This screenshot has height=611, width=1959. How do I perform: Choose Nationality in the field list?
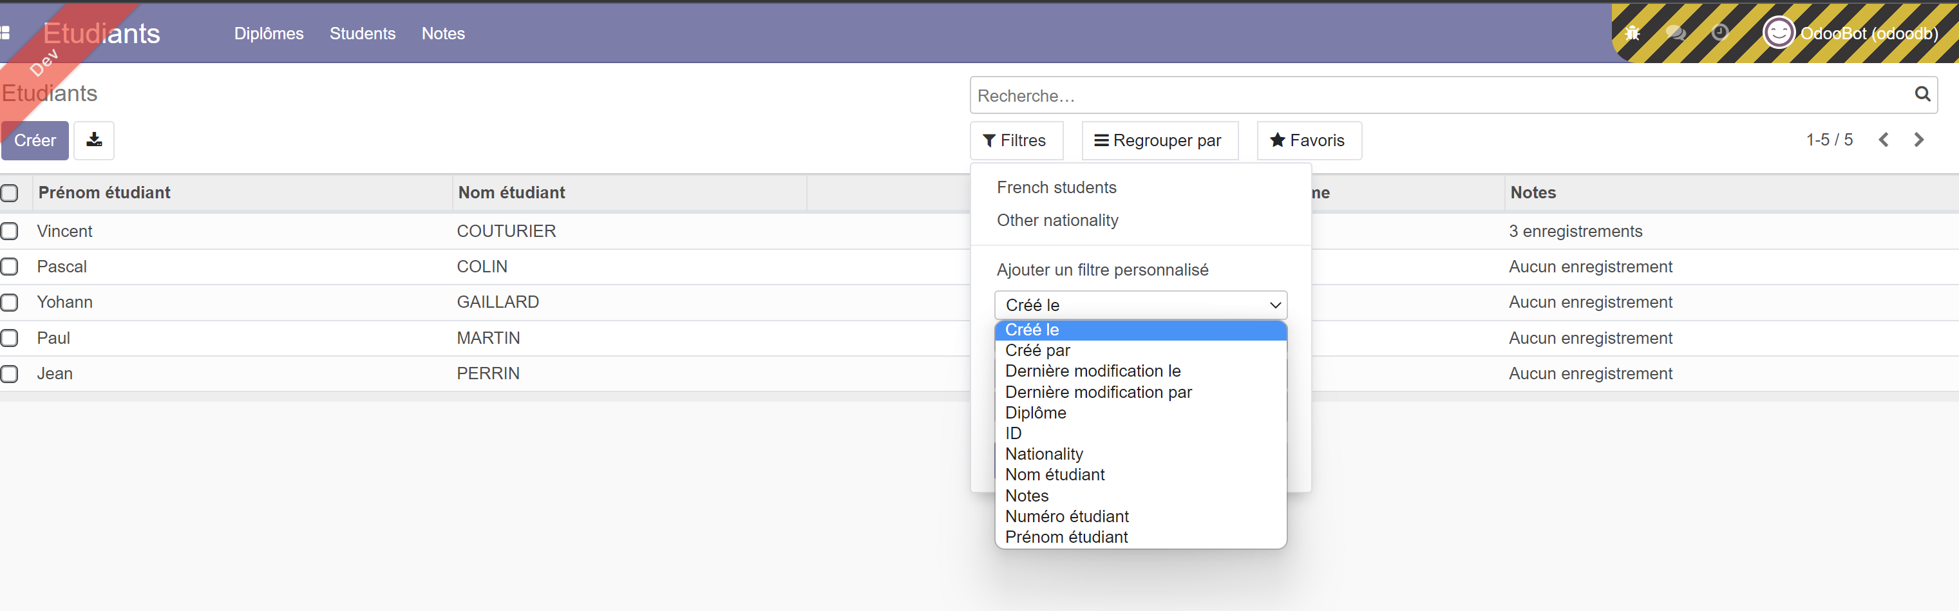[1043, 455]
